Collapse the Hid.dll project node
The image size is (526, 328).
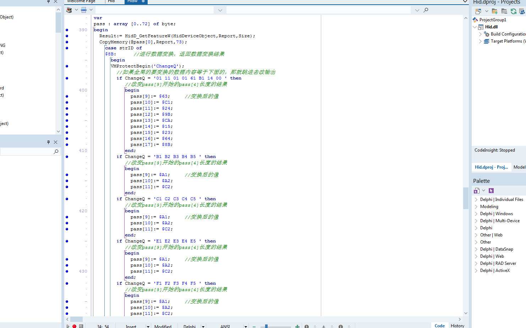tap(475, 27)
